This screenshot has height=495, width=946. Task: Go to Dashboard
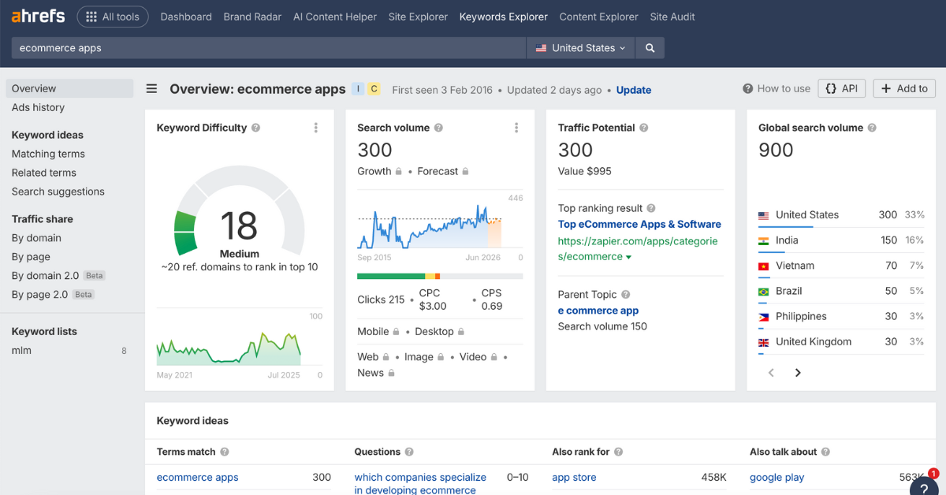pyautogui.click(x=186, y=17)
